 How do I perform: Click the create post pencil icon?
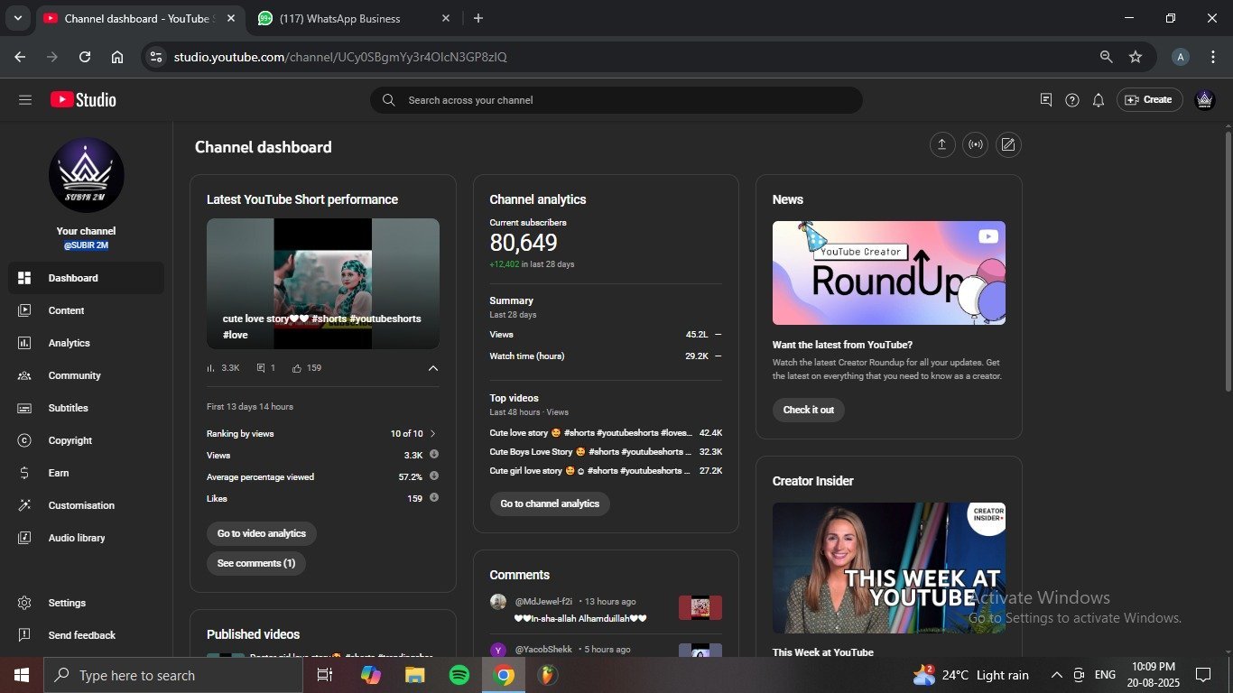pyautogui.click(x=1008, y=144)
